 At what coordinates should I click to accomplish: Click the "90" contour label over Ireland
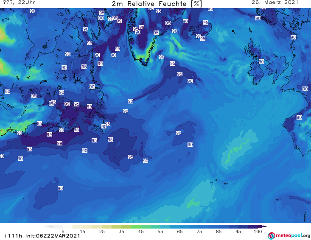pyautogui.click(x=261, y=61)
